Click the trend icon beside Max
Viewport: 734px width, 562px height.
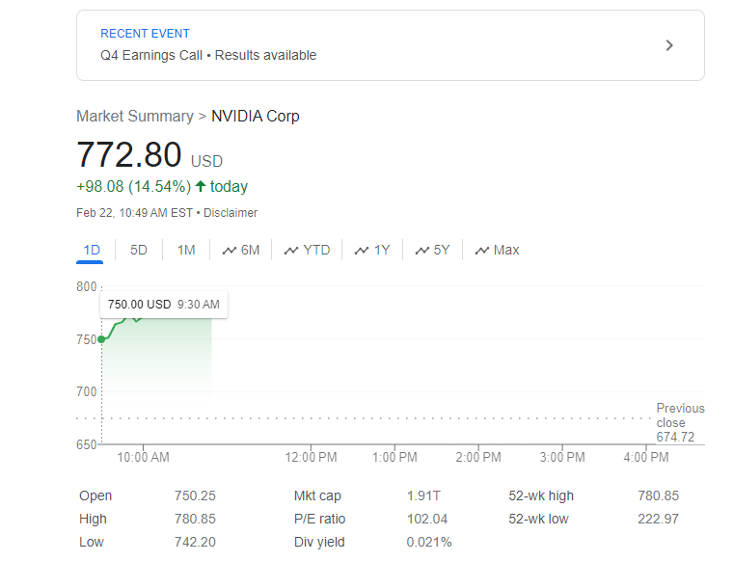click(482, 251)
